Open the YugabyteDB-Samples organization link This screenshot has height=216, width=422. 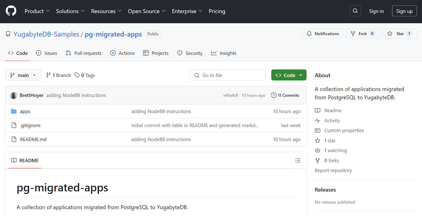[x=46, y=34]
